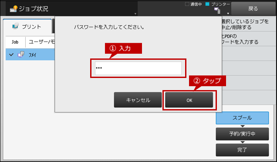Click the プリンター indicator
277x162 pixels.
[x=218, y=4]
